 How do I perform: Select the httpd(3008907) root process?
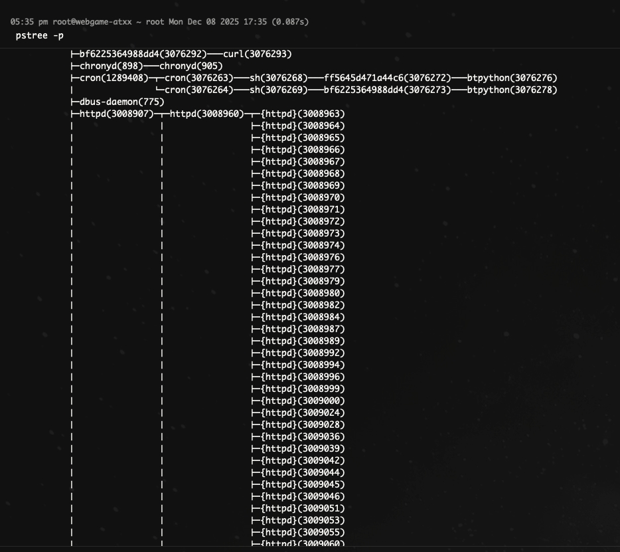tap(116, 114)
